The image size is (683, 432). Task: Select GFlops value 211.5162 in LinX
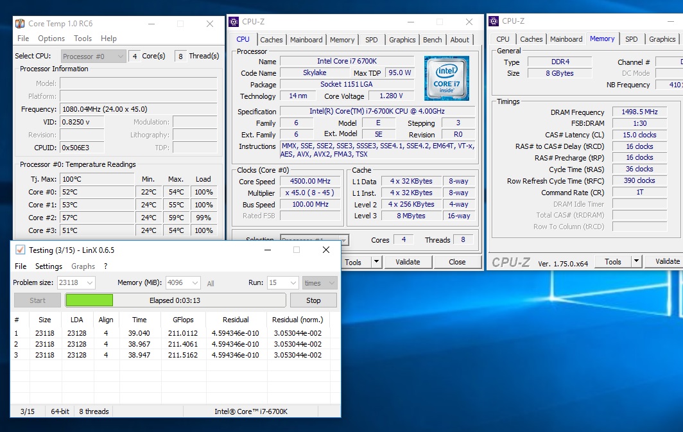click(x=183, y=355)
